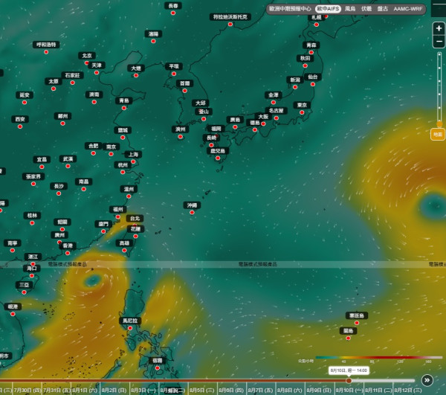Zoom out with the minus button
The height and width of the screenshot is (395, 446).
(439, 42)
